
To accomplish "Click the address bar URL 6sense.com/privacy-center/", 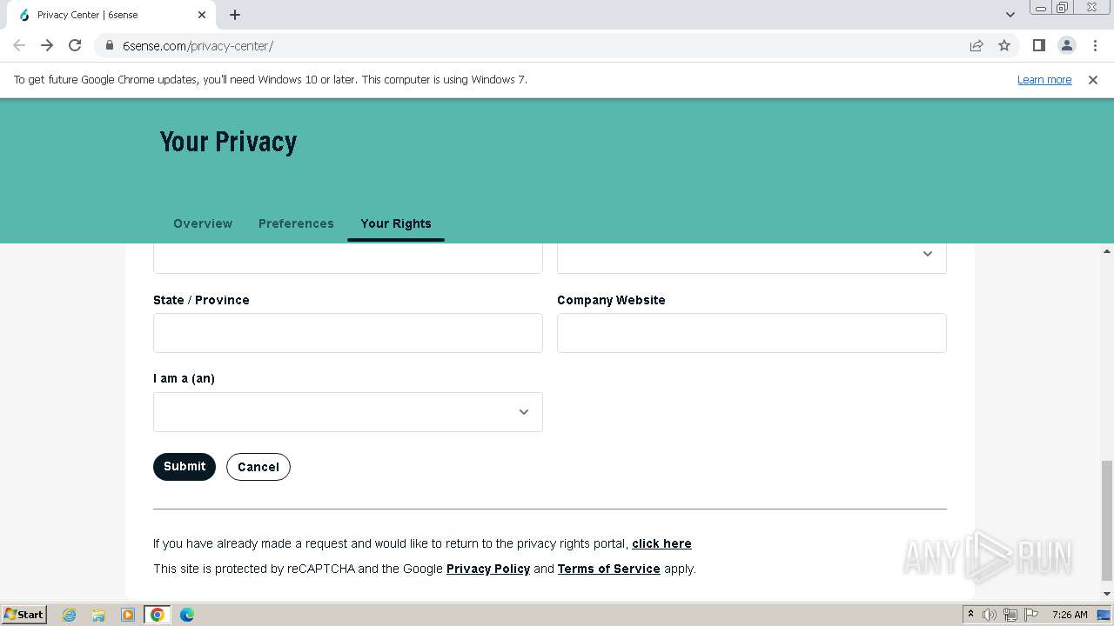I will coord(198,45).
